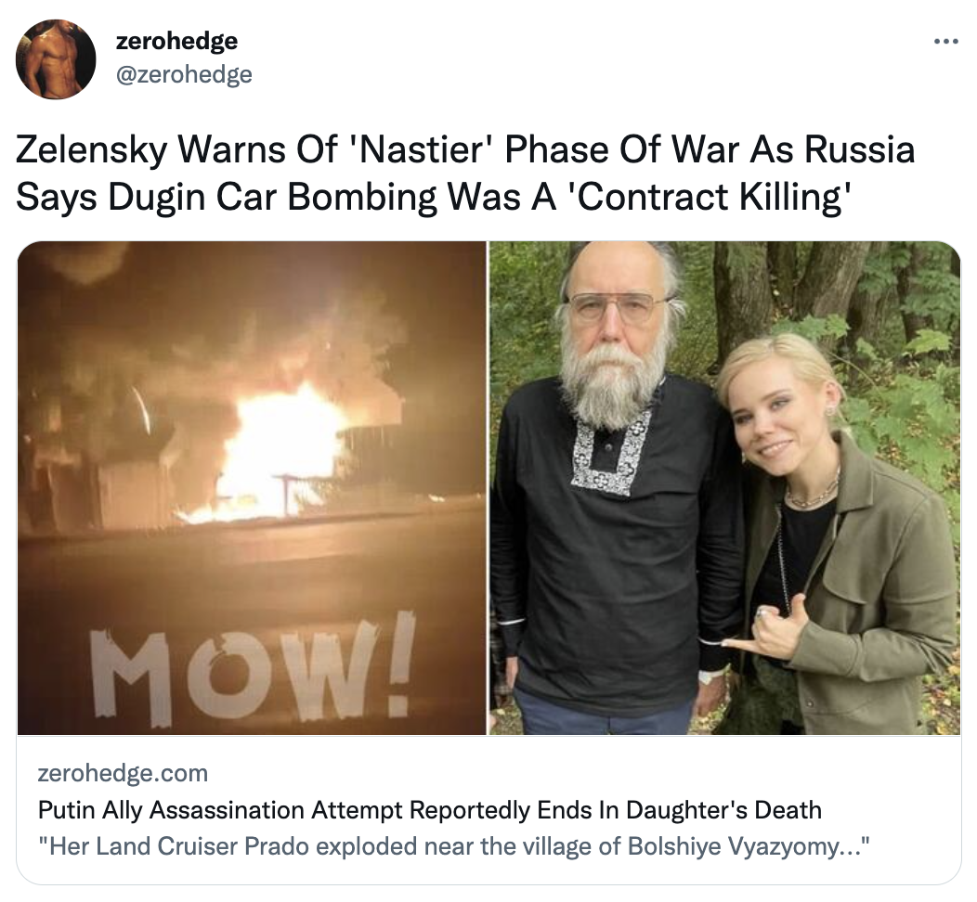
Task: Open the burning car image on the left
Action: (251, 488)
